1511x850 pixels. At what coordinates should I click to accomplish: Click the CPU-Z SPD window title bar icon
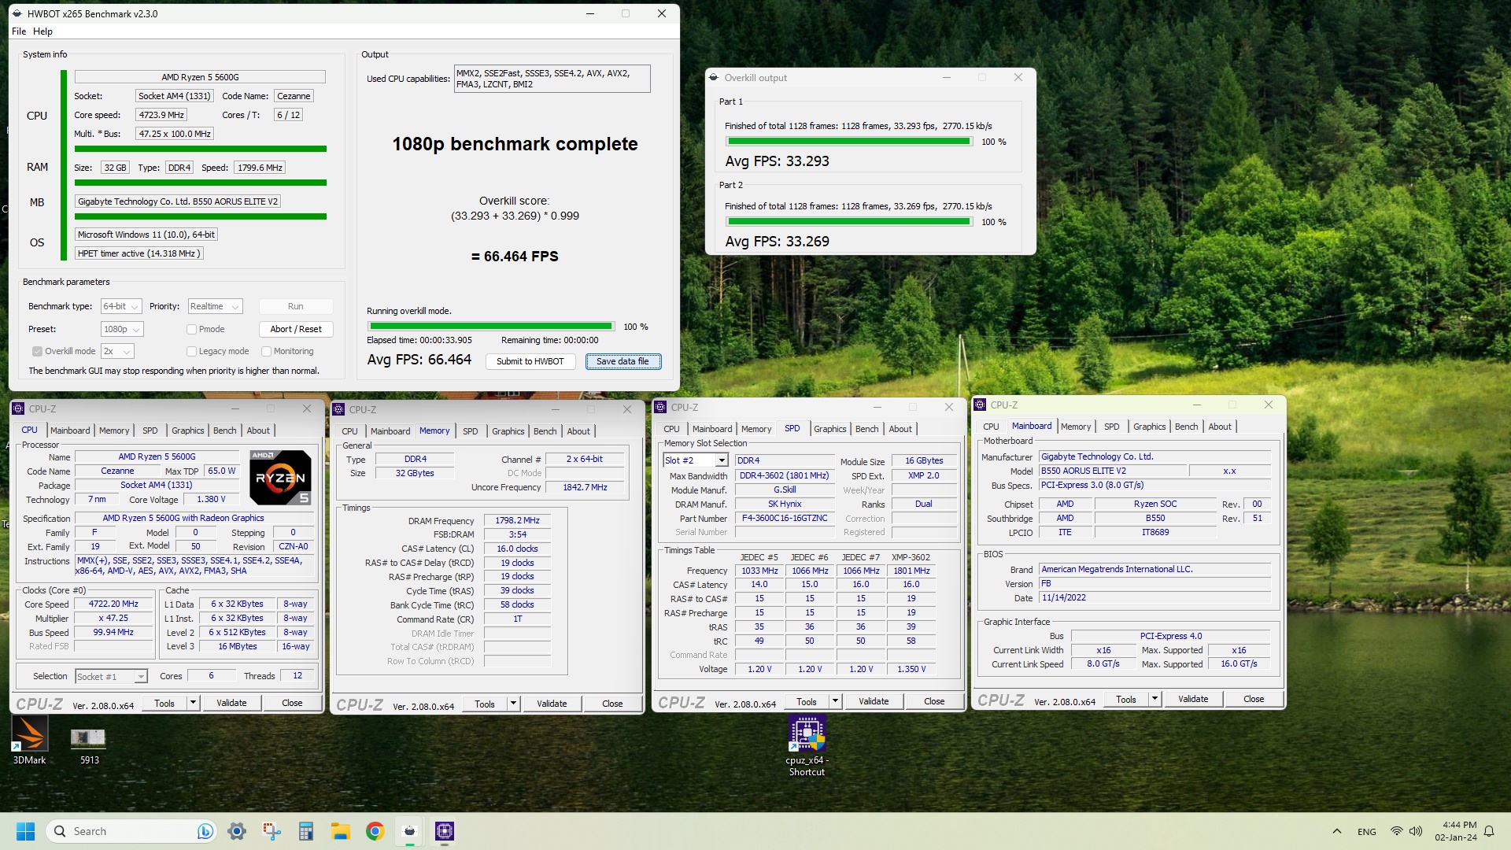(660, 407)
